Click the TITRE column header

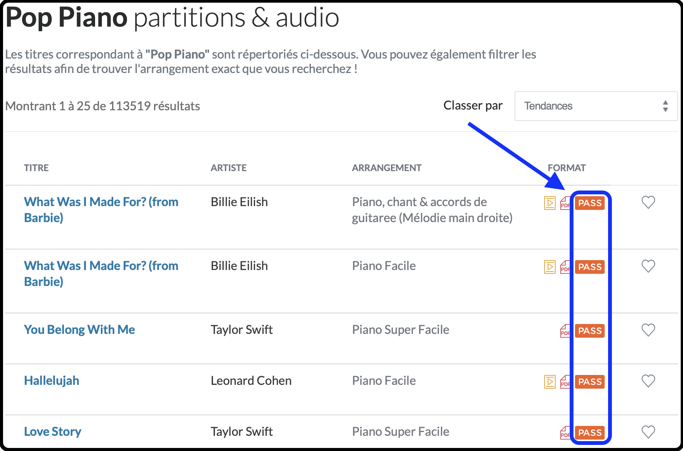tap(36, 168)
